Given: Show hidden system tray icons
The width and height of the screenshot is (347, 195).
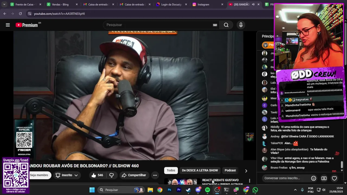Looking at the screenshot, I should pyautogui.click(x=295, y=190).
